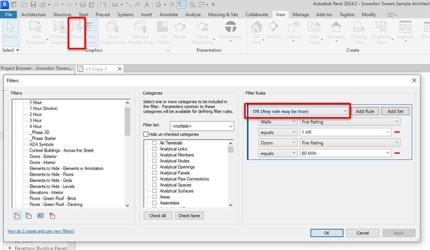Check the Analytical Nodes category
The width and height of the screenshot is (430, 250).
pyautogui.click(x=154, y=161)
